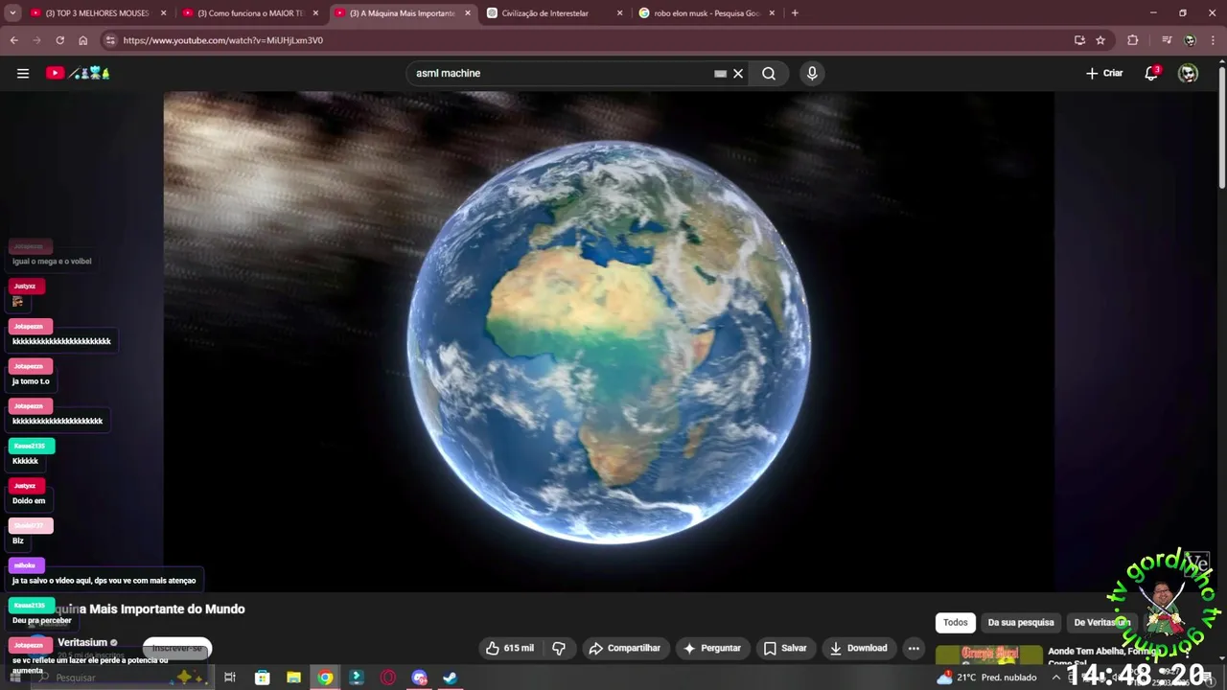Close the robo elon musk tab
1227x690 pixels.
[772, 13]
